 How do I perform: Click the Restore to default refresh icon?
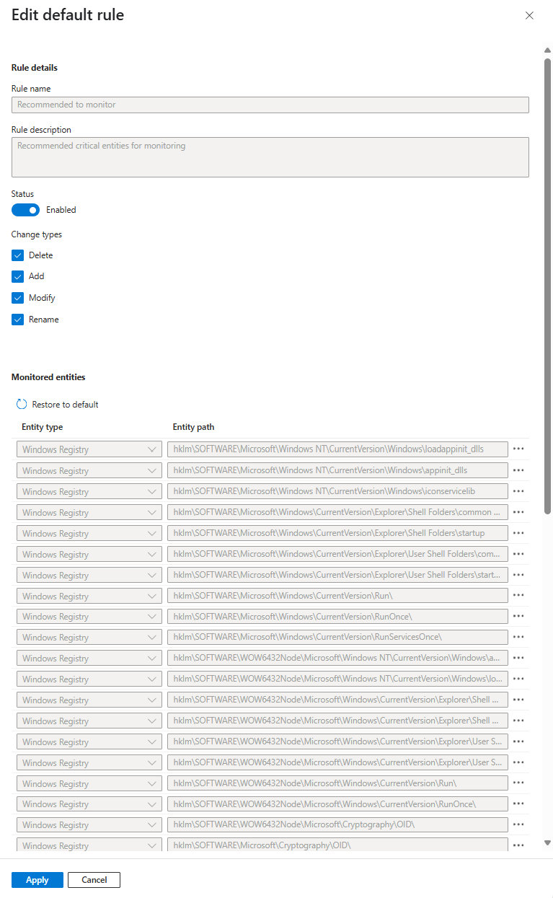22,405
